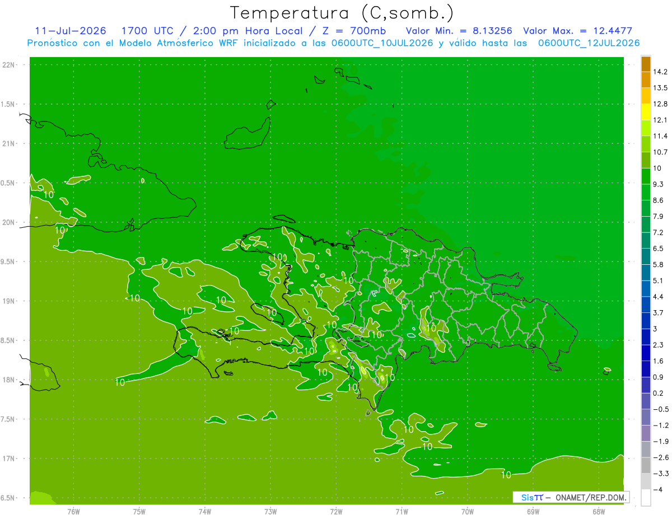Click the "Temperatura (C,somb.)" chart title

(x=342, y=13)
